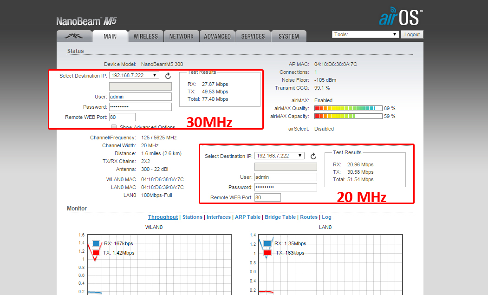Screen dimensions: 488x295
Task: Open the SERVICES tab
Action: pyautogui.click(x=253, y=36)
